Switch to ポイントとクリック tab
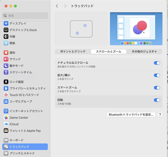 tap(73, 51)
